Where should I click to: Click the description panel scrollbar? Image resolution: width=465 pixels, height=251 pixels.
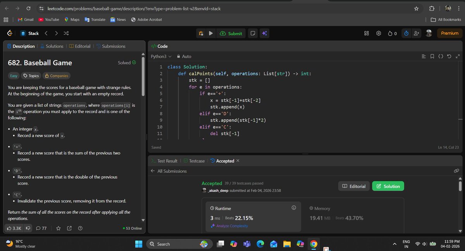143,76
